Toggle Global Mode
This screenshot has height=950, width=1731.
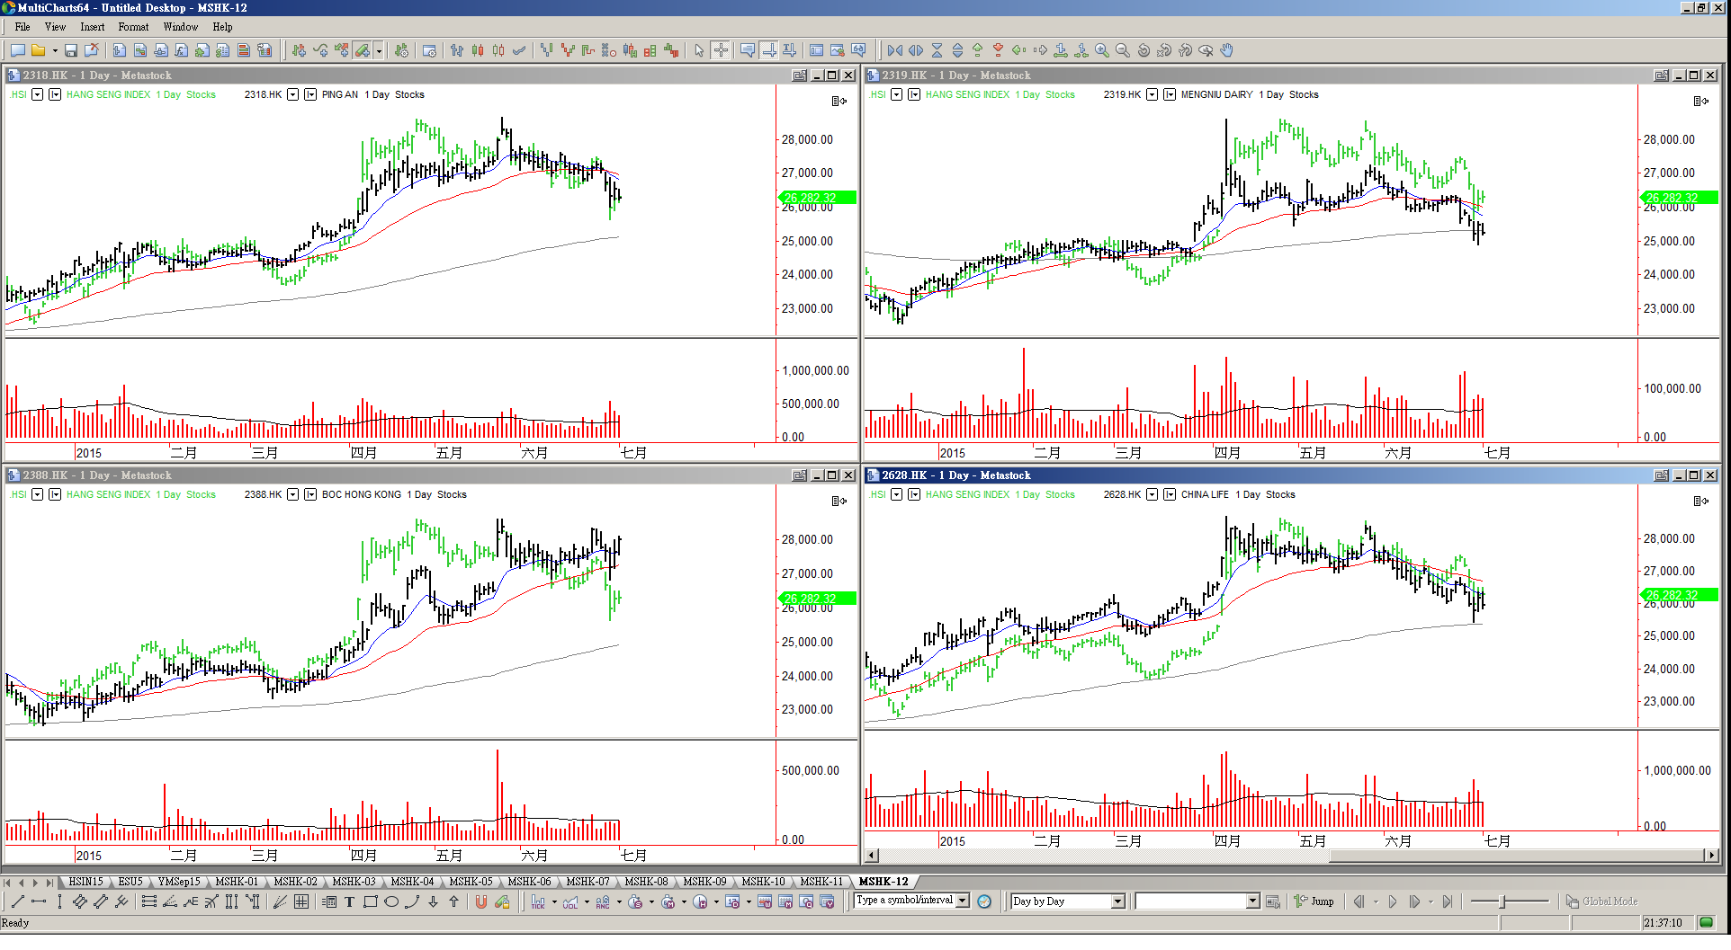(1601, 901)
